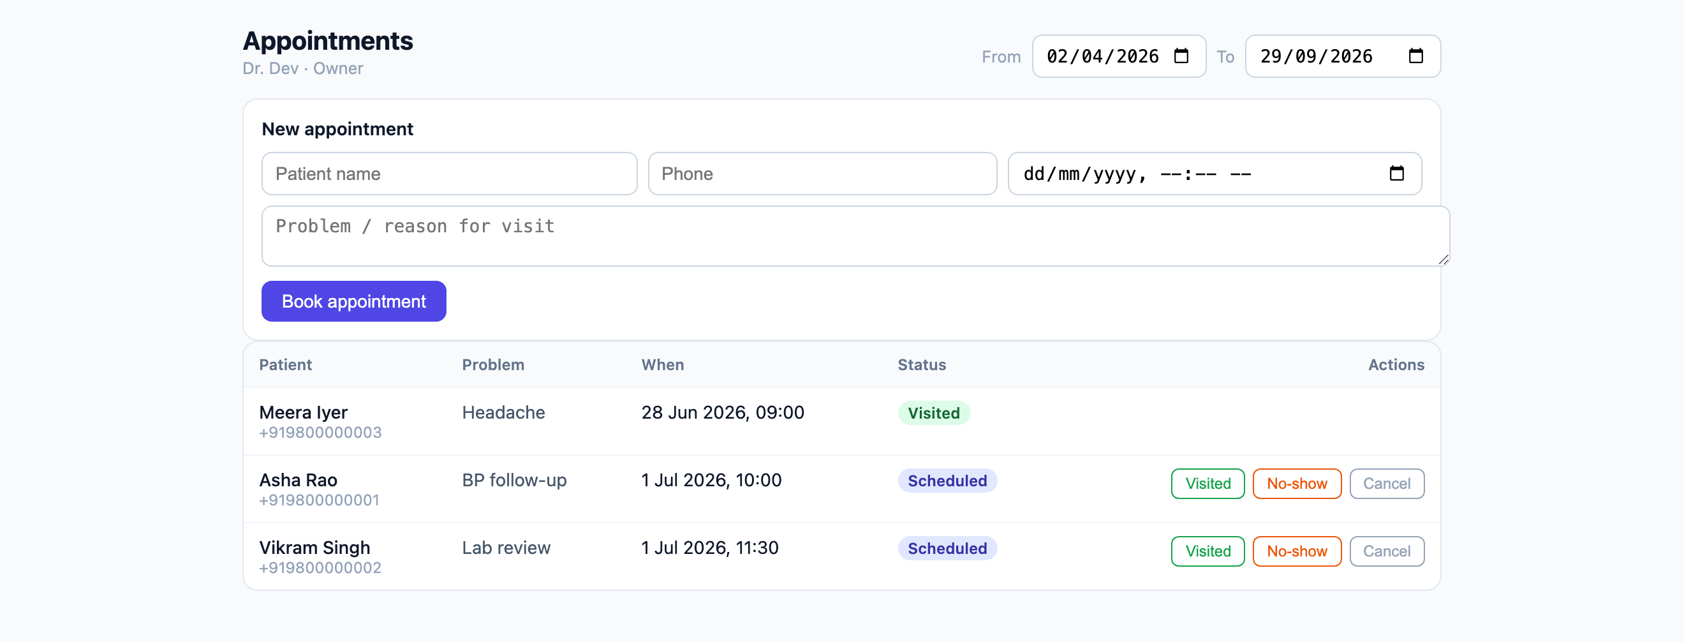Mark Vikram Singh as Visited

(1208, 551)
